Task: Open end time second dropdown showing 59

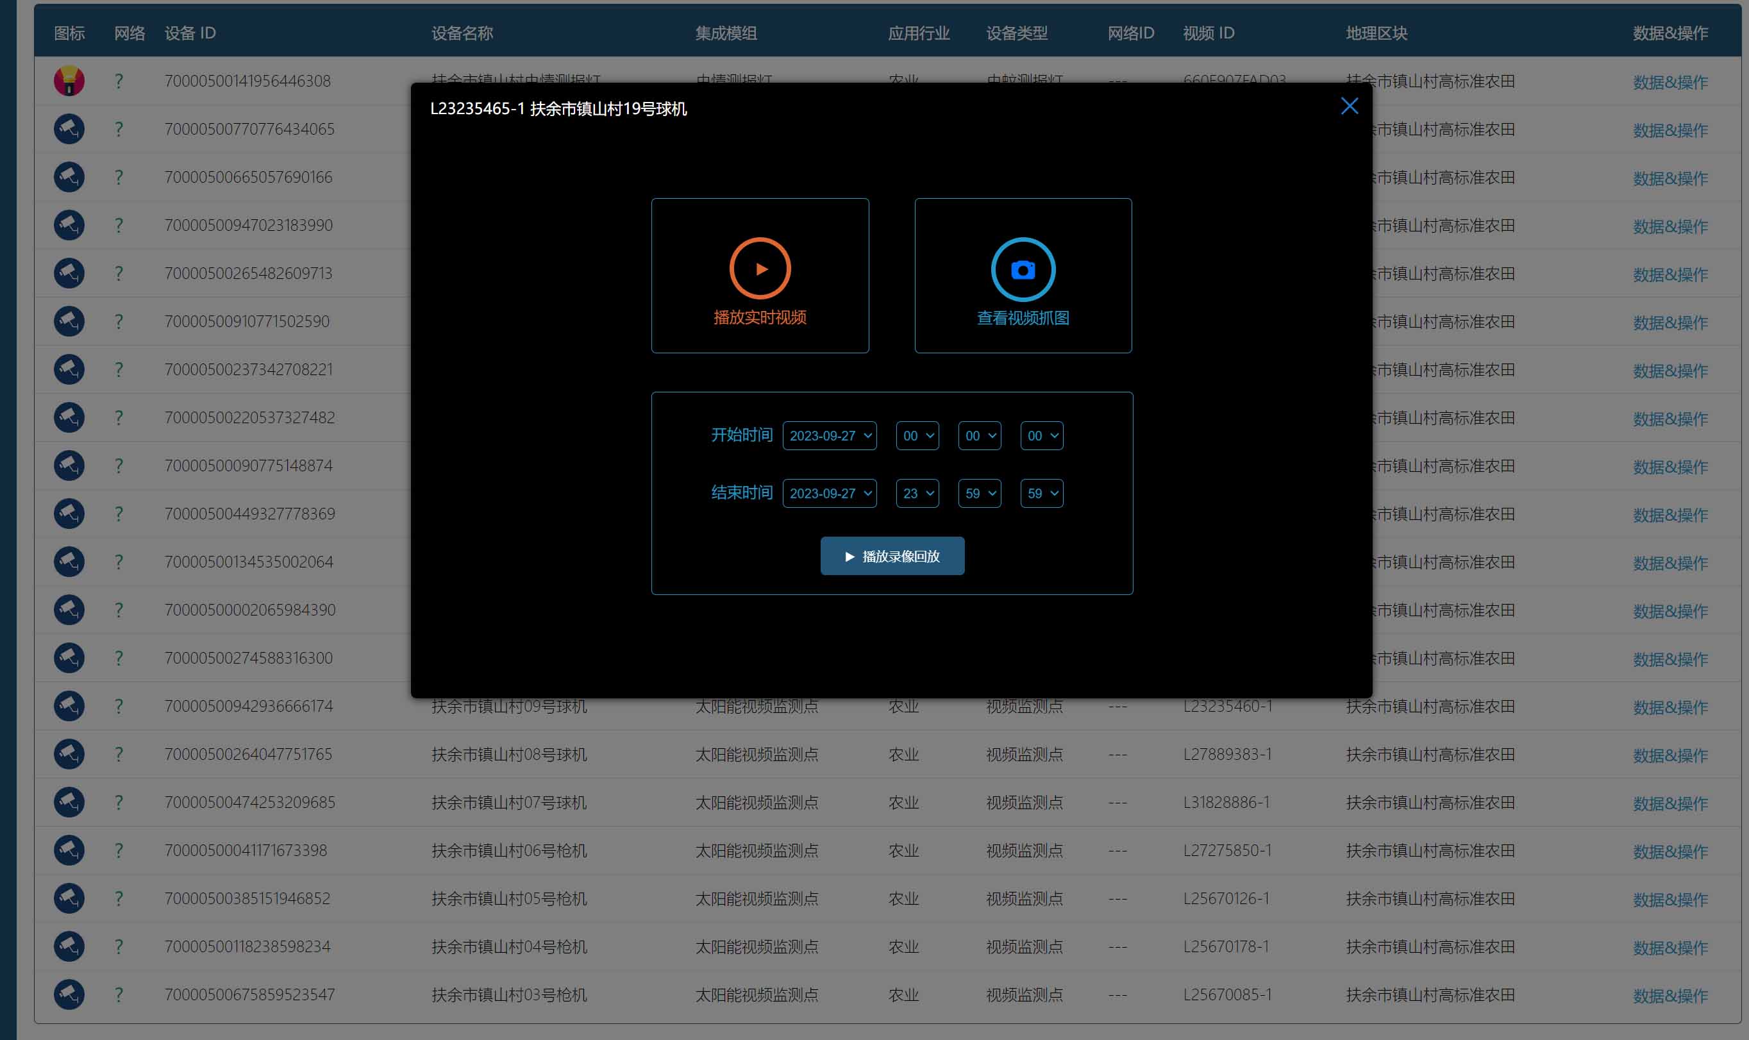Action: pos(1041,492)
